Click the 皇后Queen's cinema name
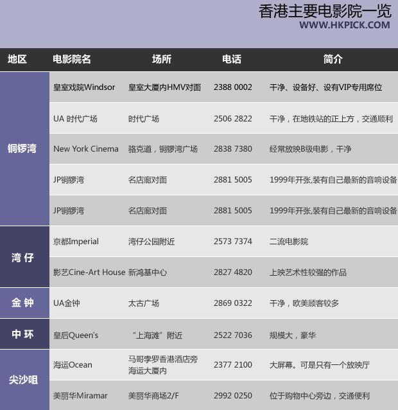Screen dimensions: 398x410 76,335
